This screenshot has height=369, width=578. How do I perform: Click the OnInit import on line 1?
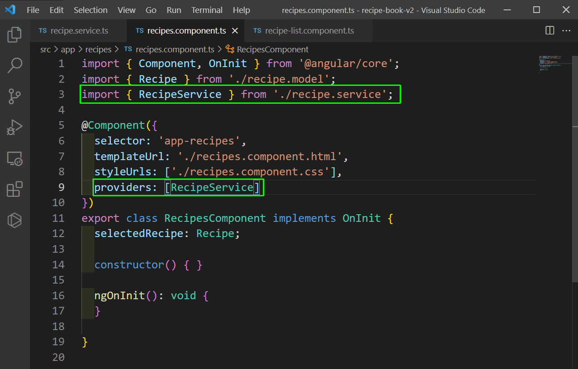228,64
